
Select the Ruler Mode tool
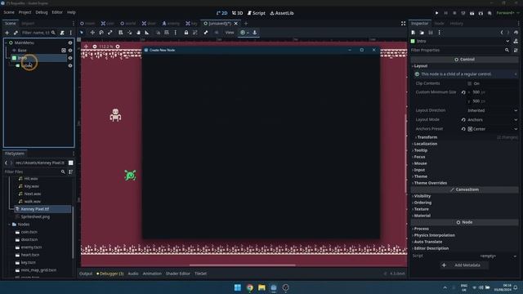click(147, 33)
